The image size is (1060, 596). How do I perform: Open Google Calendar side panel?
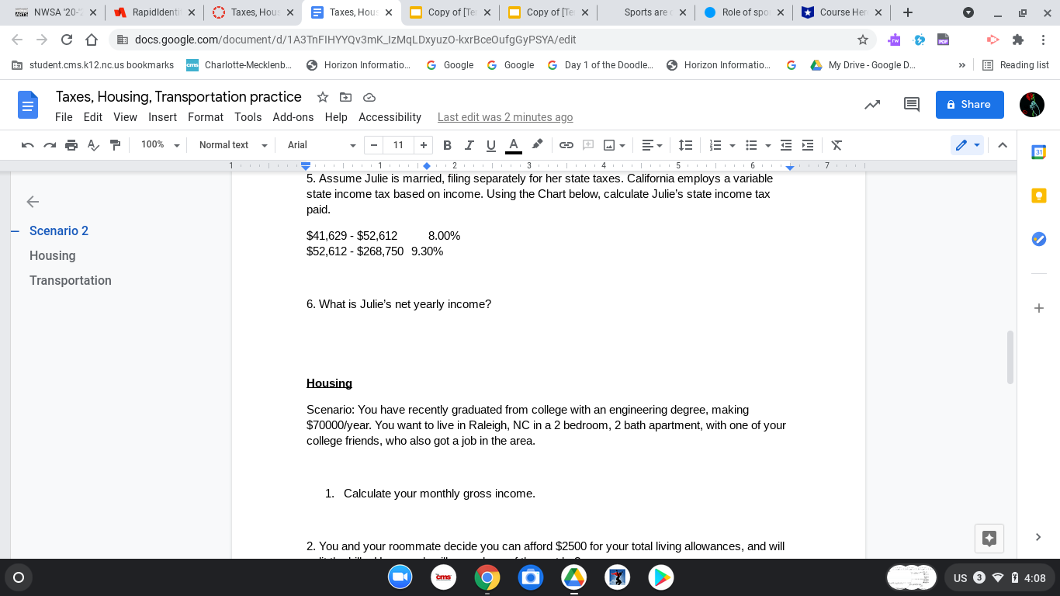[x=1038, y=152]
